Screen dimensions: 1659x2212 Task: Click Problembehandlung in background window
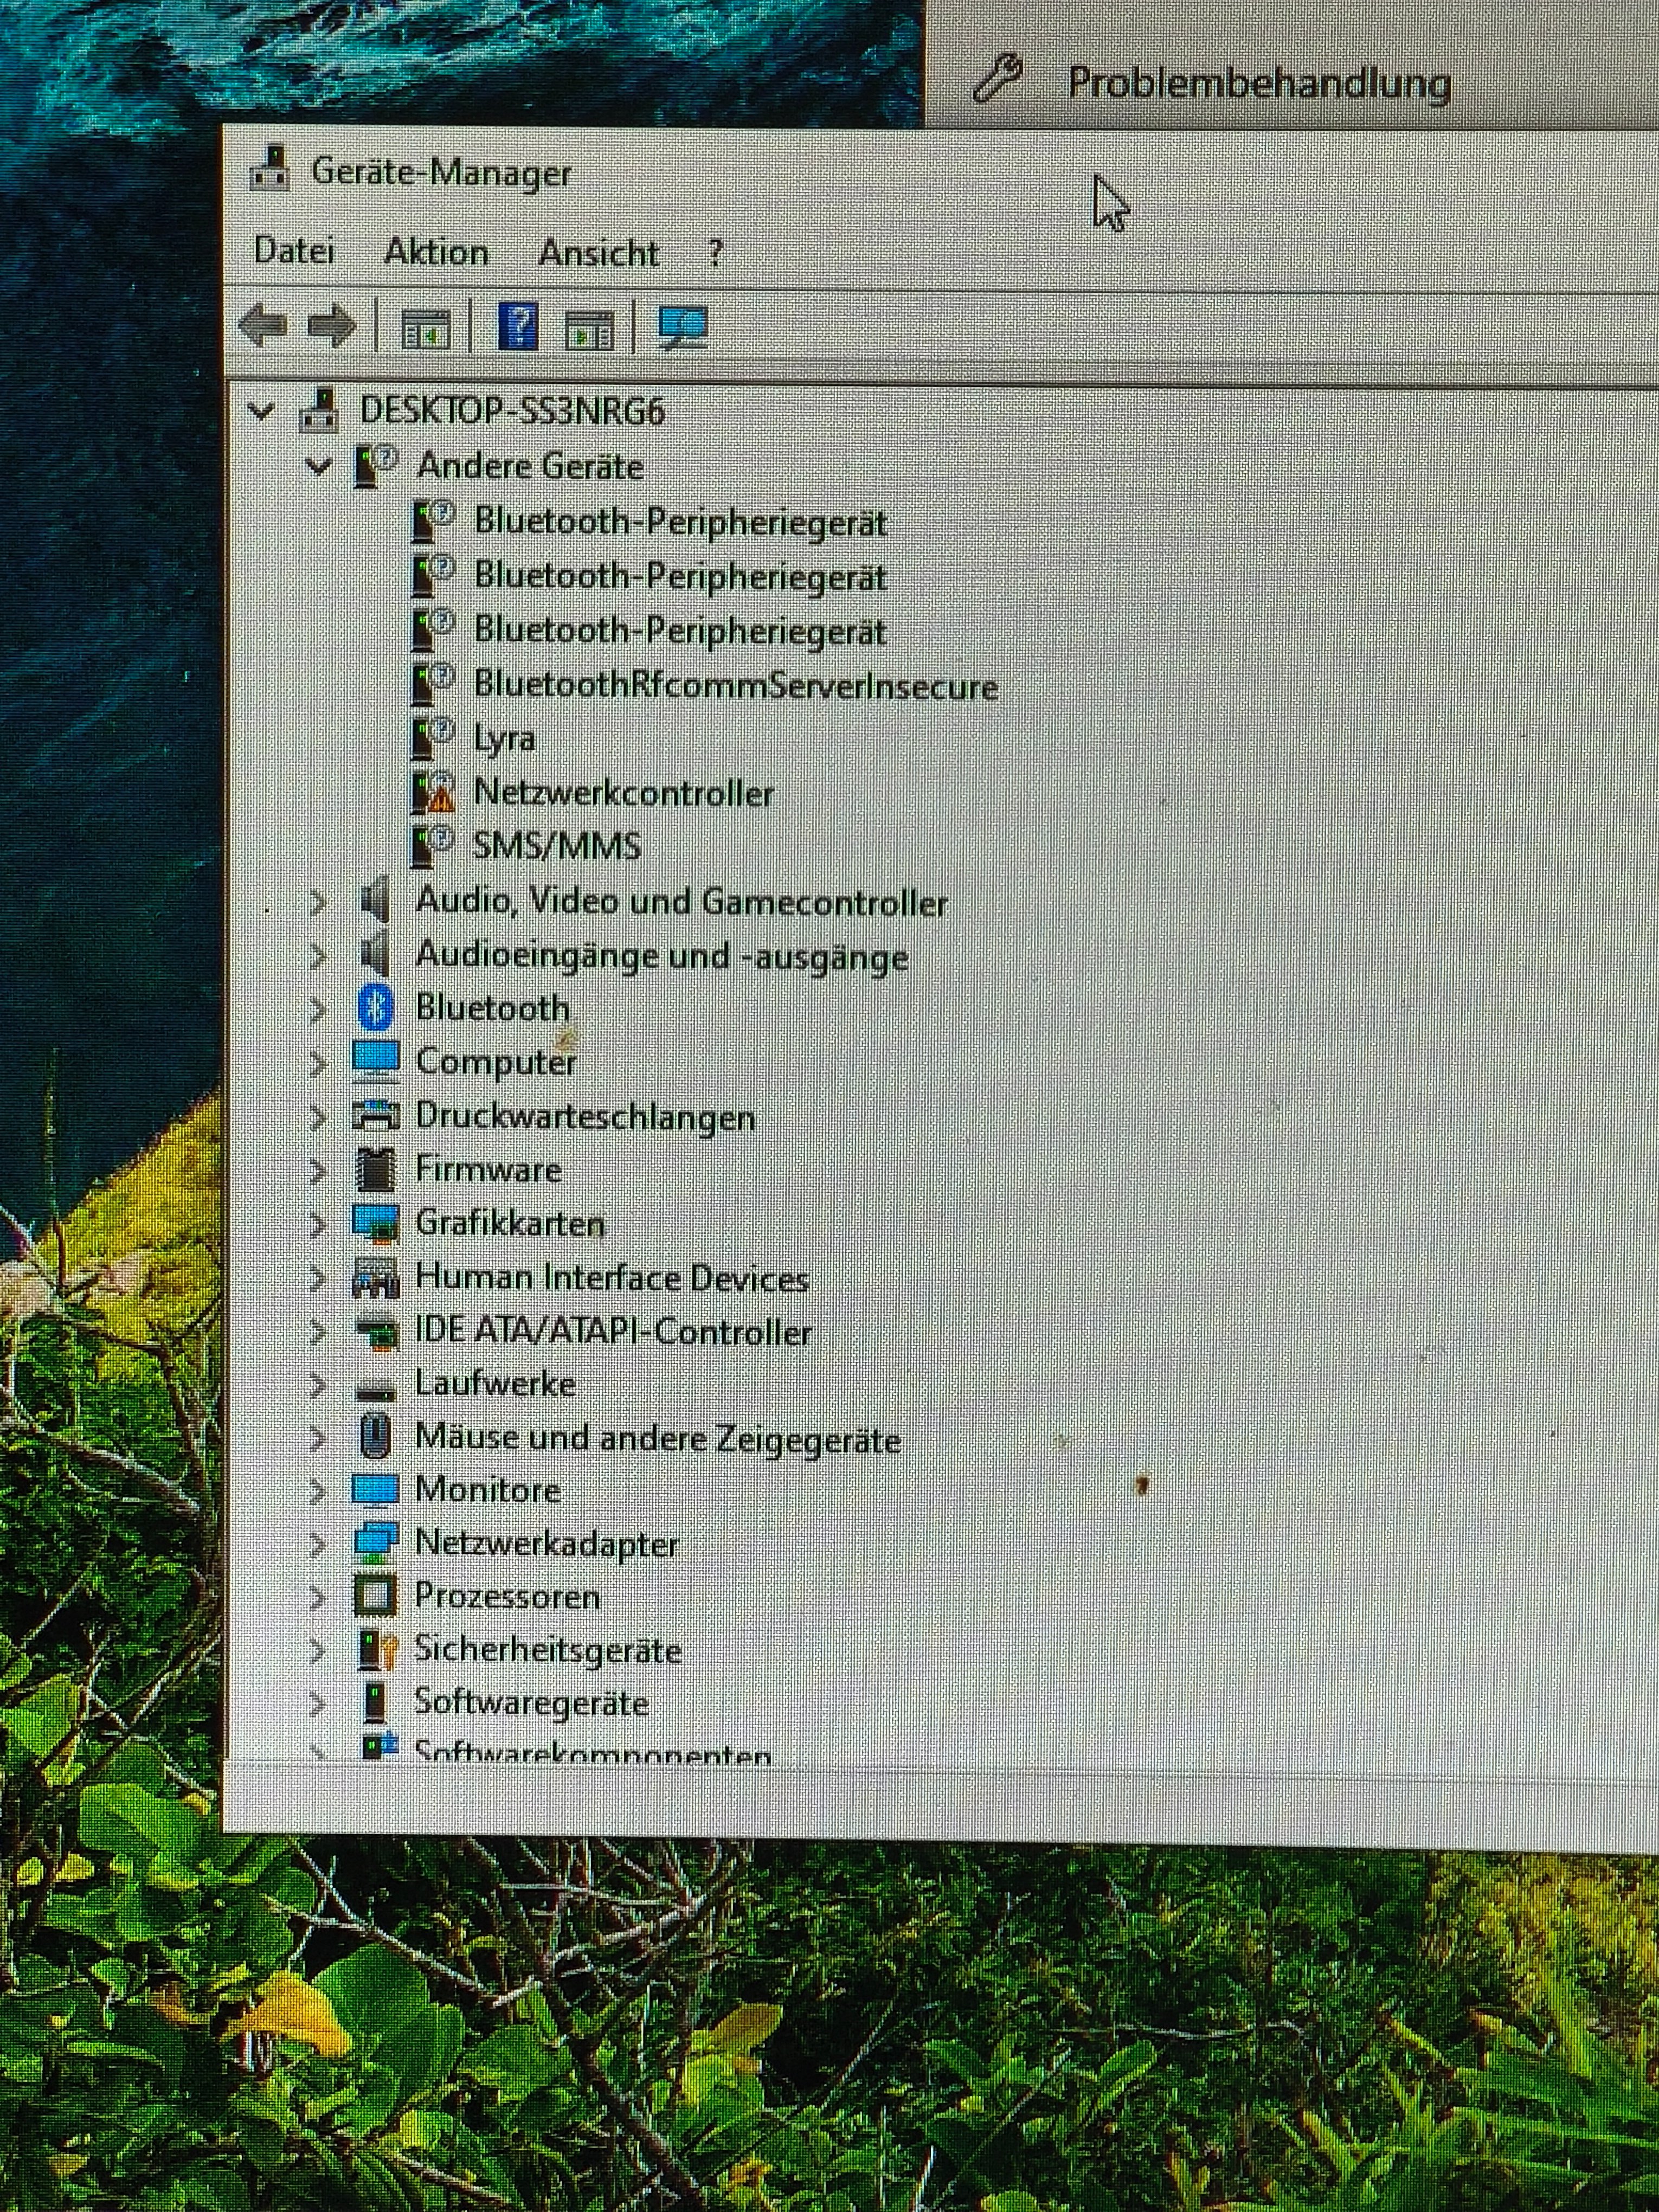coord(1258,82)
